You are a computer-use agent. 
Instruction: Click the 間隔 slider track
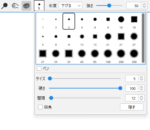(85, 98)
